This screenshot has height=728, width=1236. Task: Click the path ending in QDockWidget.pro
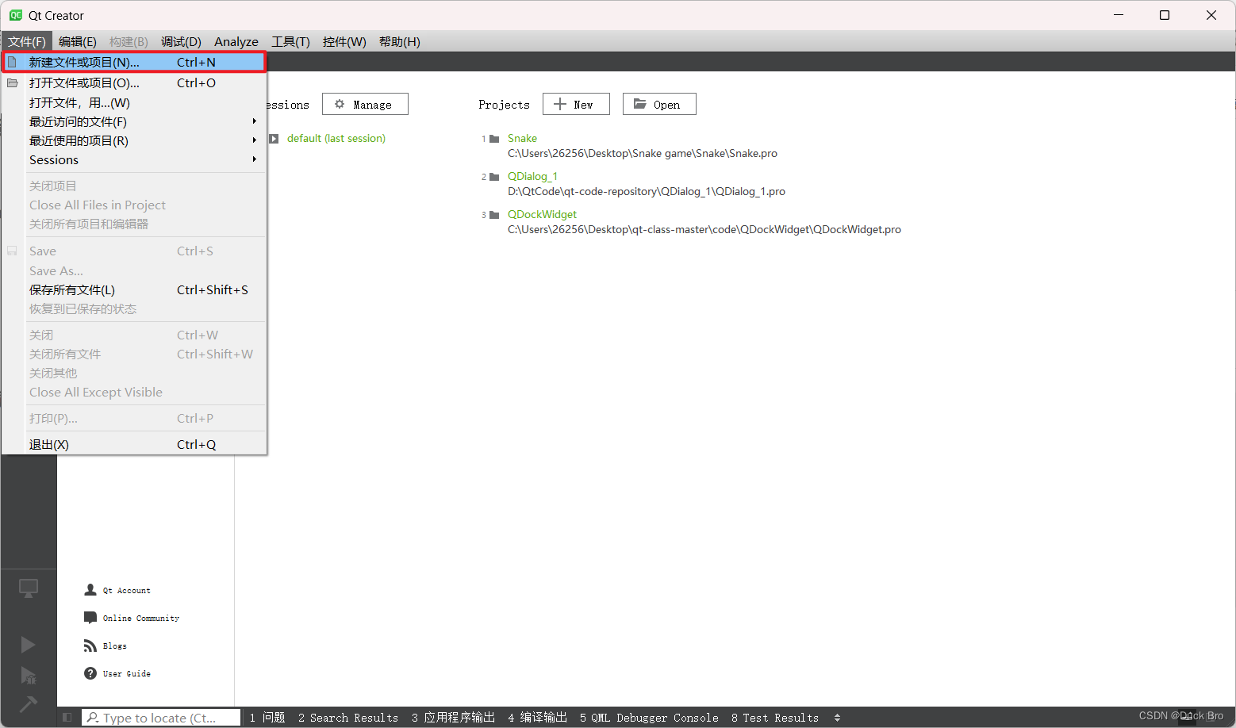coord(704,229)
